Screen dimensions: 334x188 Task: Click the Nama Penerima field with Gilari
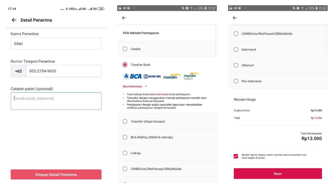(56, 43)
